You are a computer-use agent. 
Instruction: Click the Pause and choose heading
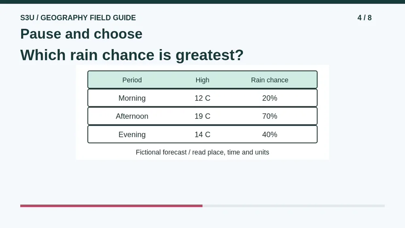point(81,34)
